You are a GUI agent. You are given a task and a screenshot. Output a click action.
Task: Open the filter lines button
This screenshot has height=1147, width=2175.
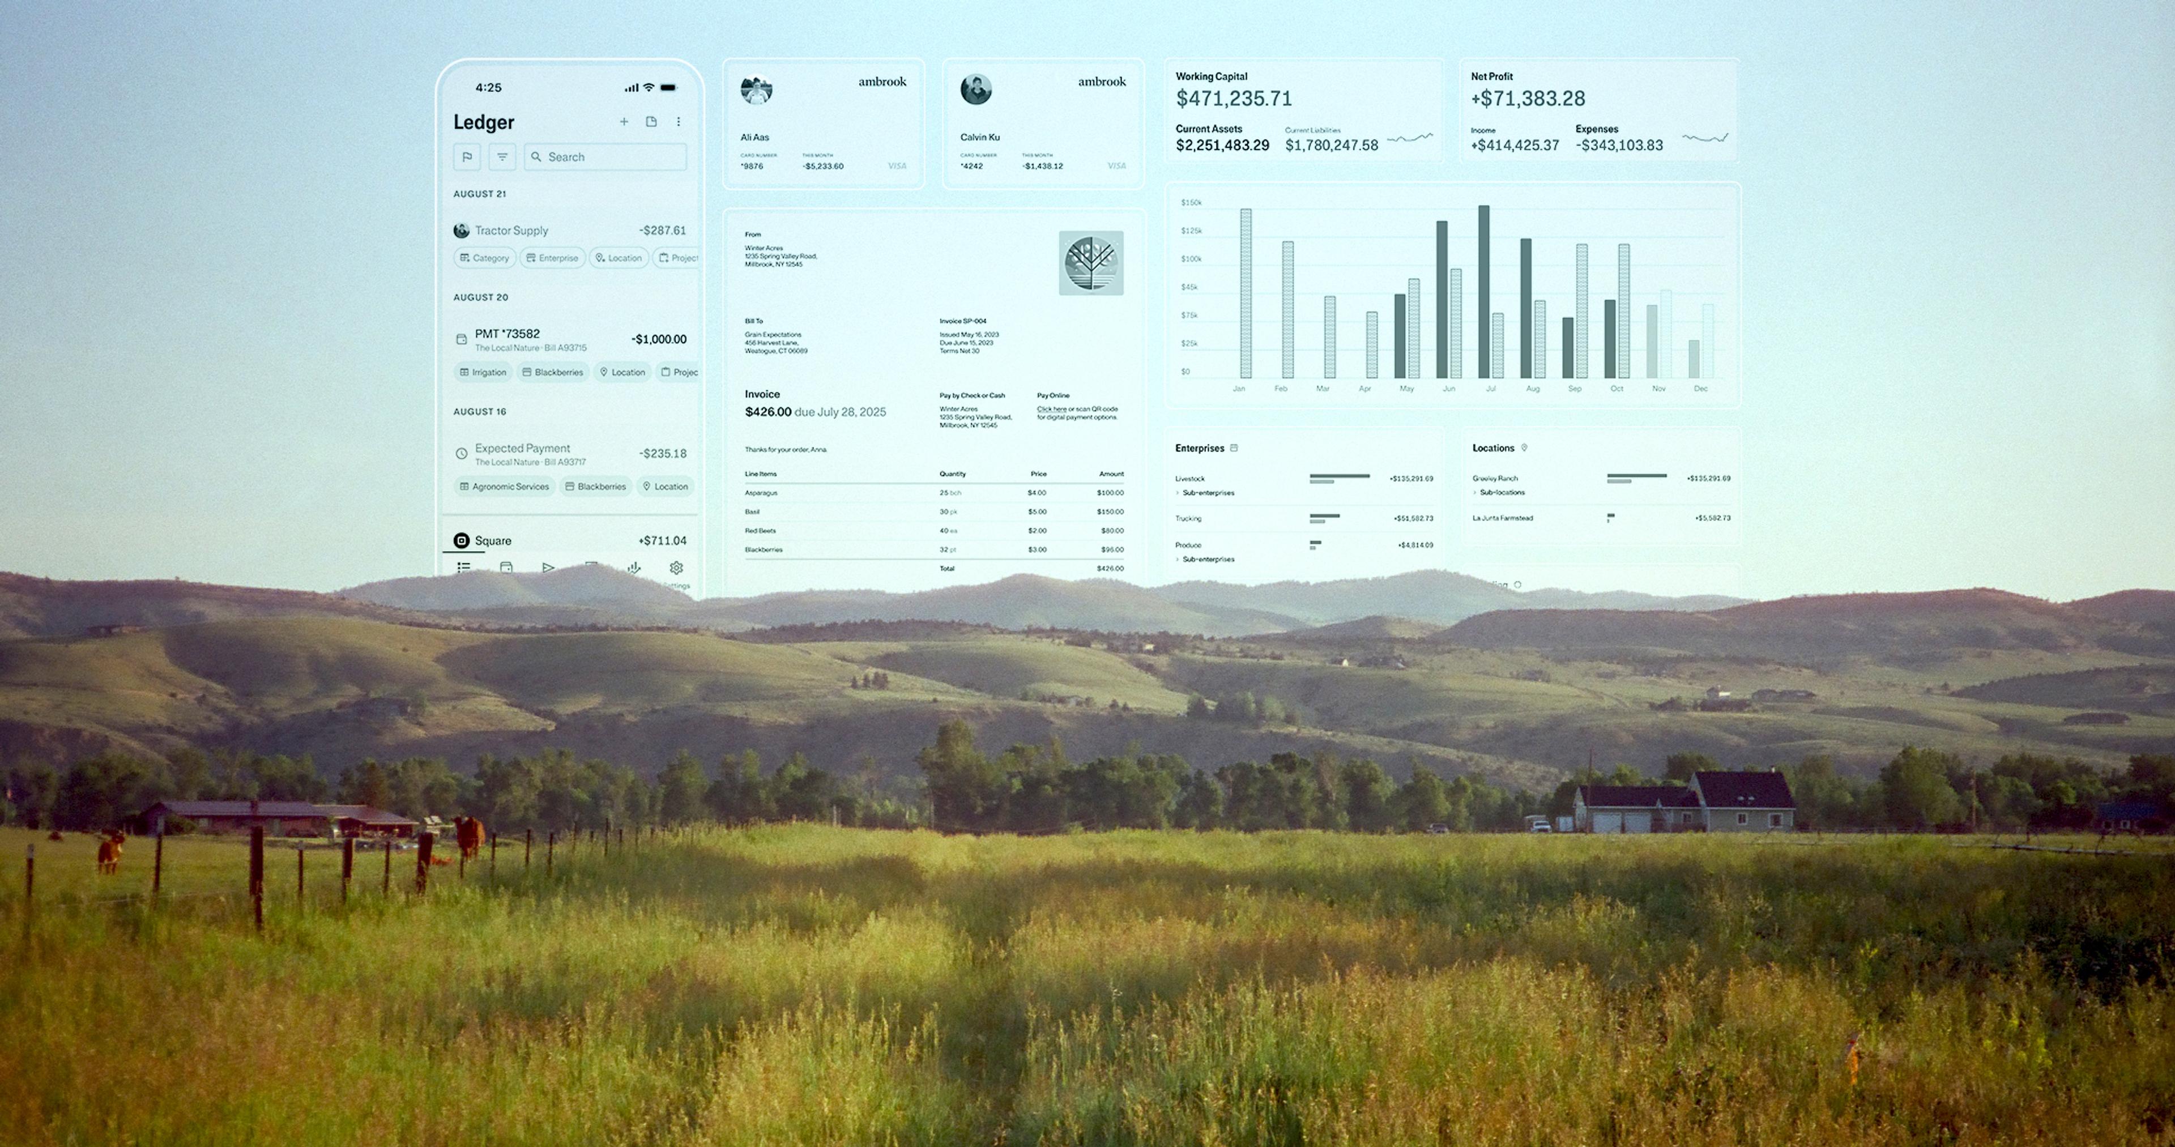502,157
